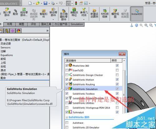156x129 pixels.
Task: Switch to the 渲染工具 tab
Action: point(46,24)
